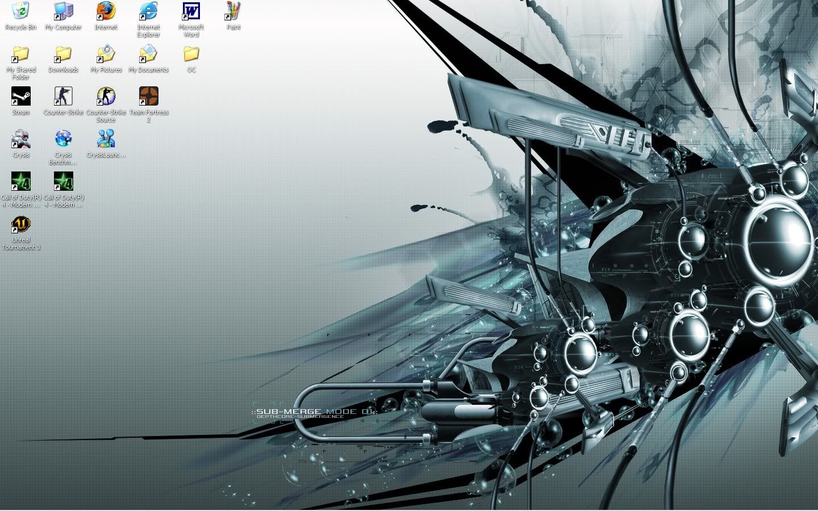The image size is (818, 511).
Task: Open My Shared Folder
Action: 20,55
